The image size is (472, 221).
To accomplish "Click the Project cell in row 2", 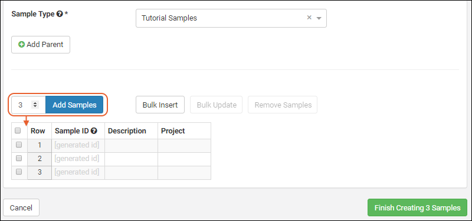I will 184,159.
